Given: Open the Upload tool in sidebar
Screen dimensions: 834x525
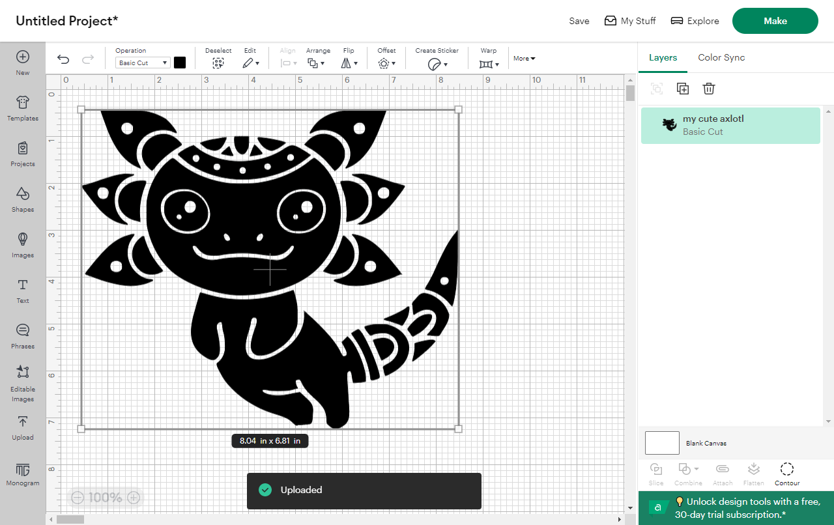Looking at the screenshot, I should coord(23,427).
